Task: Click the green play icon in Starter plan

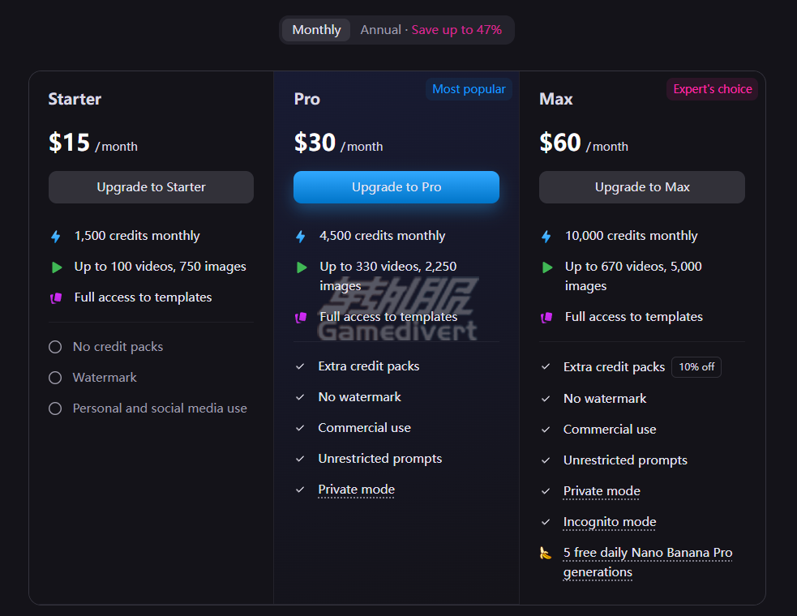Action: pyautogui.click(x=56, y=267)
